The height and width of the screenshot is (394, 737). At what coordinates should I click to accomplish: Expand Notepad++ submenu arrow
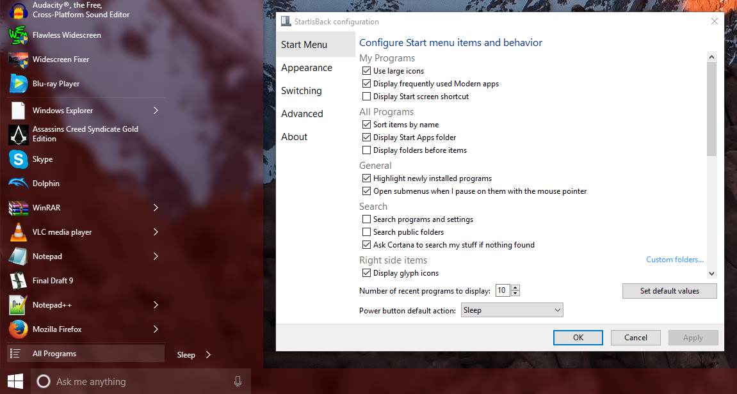click(x=156, y=305)
